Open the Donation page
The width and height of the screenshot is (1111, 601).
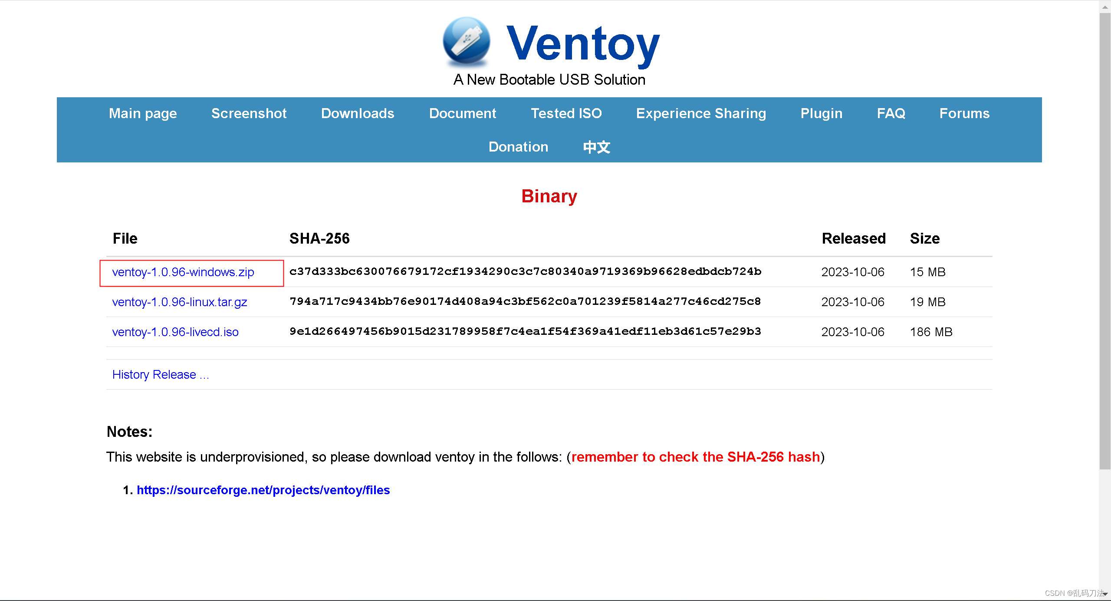click(518, 147)
